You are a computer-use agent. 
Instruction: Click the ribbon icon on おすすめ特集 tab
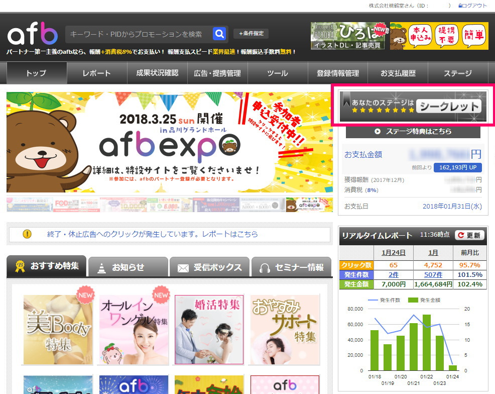pyautogui.click(x=20, y=266)
